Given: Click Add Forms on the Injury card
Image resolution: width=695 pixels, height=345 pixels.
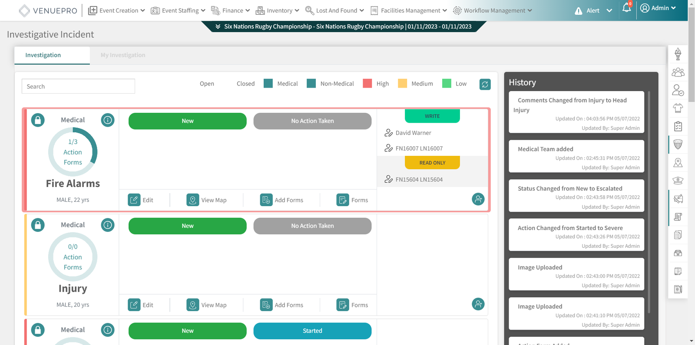Looking at the screenshot, I should [x=282, y=305].
